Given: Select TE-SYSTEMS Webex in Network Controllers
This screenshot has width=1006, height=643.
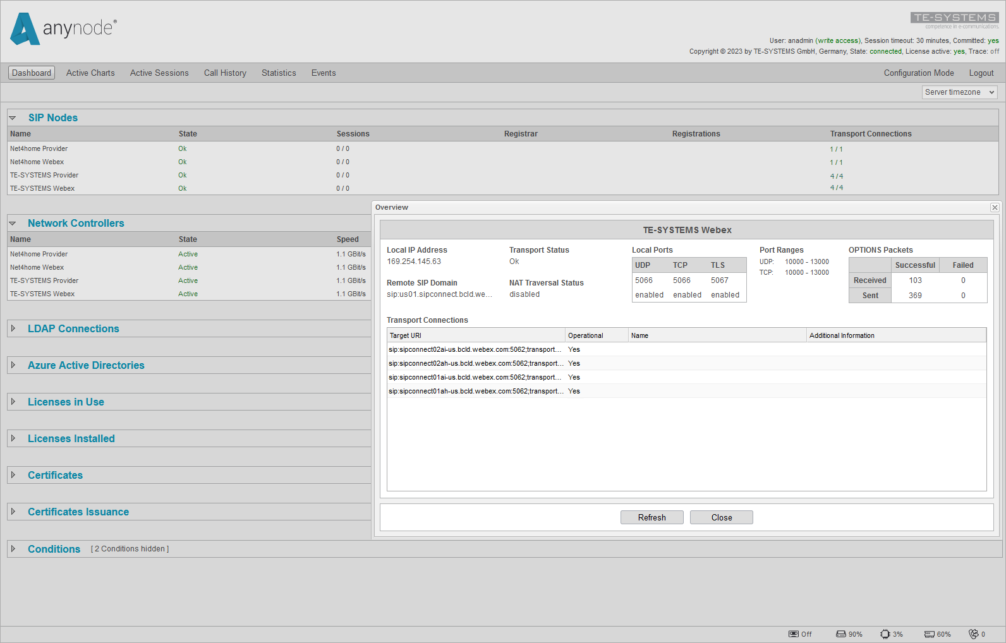Looking at the screenshot, I should pos(42,294).
